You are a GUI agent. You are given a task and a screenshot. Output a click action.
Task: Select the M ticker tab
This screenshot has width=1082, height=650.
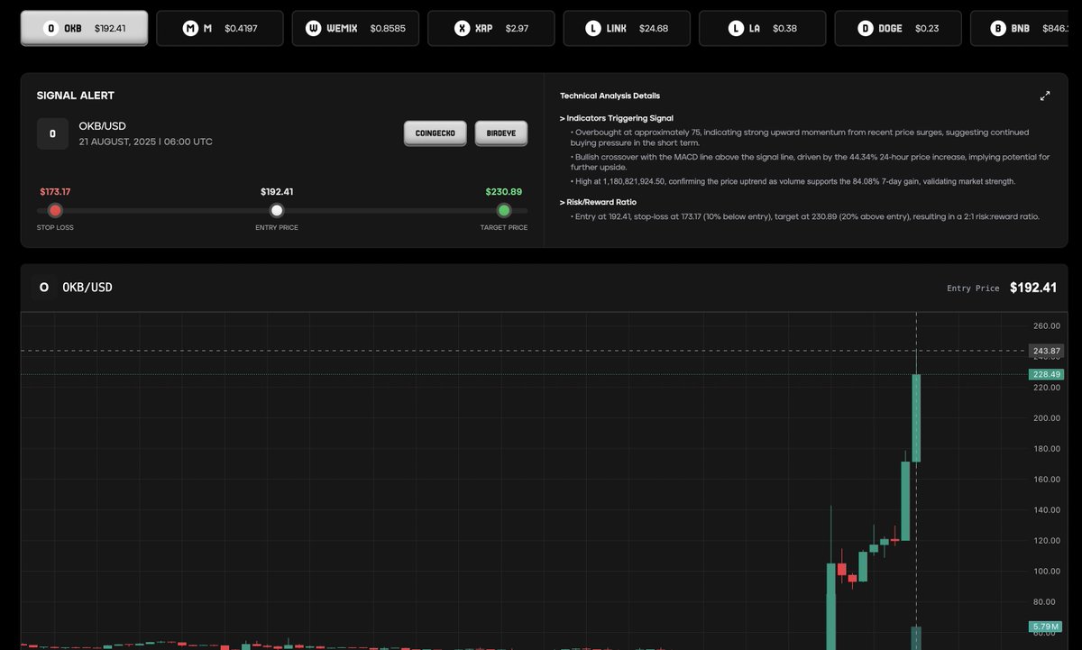[x=220, y=28]
